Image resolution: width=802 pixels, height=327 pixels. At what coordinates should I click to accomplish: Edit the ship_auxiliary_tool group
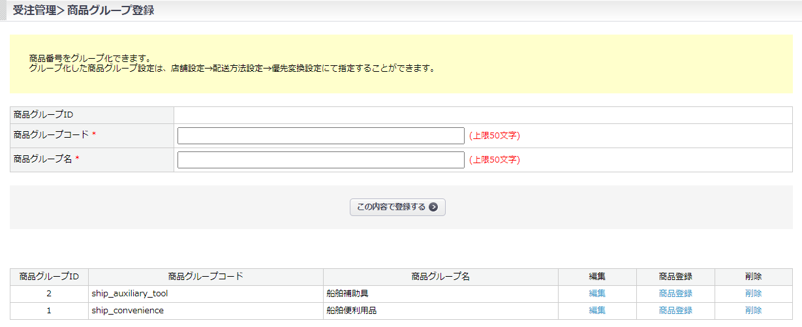point(597,294)
